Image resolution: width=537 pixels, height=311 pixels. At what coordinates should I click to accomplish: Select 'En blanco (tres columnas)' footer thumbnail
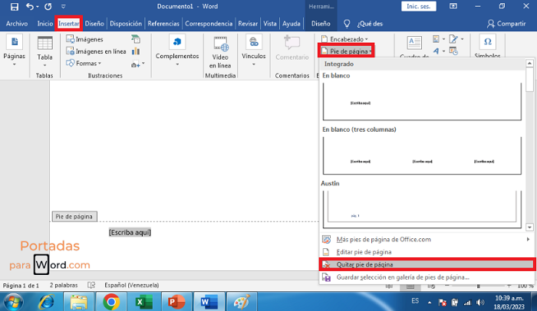click(422, 155)
